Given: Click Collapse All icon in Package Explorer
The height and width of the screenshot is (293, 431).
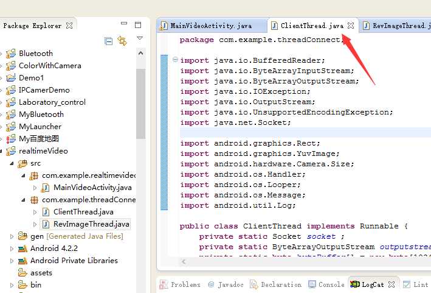Looking at the screenshot, I should [x=109, y=41].
